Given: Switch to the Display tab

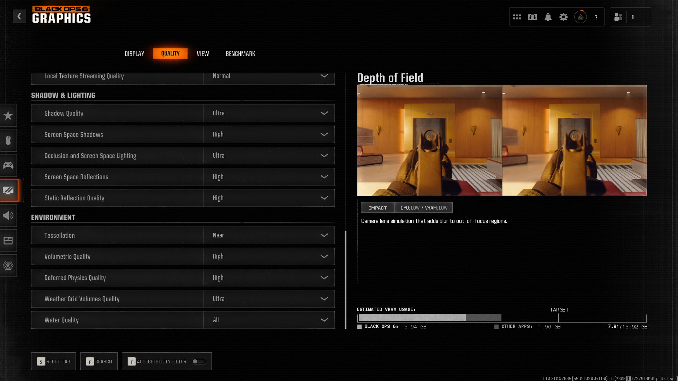Looking at the screenshot, I should (x=134, y=54).
